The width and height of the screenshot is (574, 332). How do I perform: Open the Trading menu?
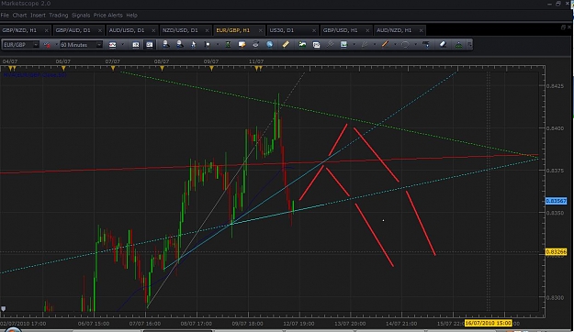59,15
